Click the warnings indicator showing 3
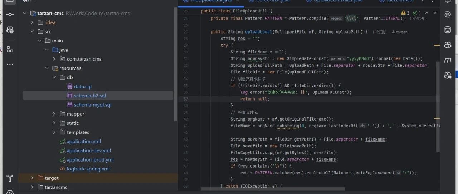458x194 pixels. click(405, 13)
